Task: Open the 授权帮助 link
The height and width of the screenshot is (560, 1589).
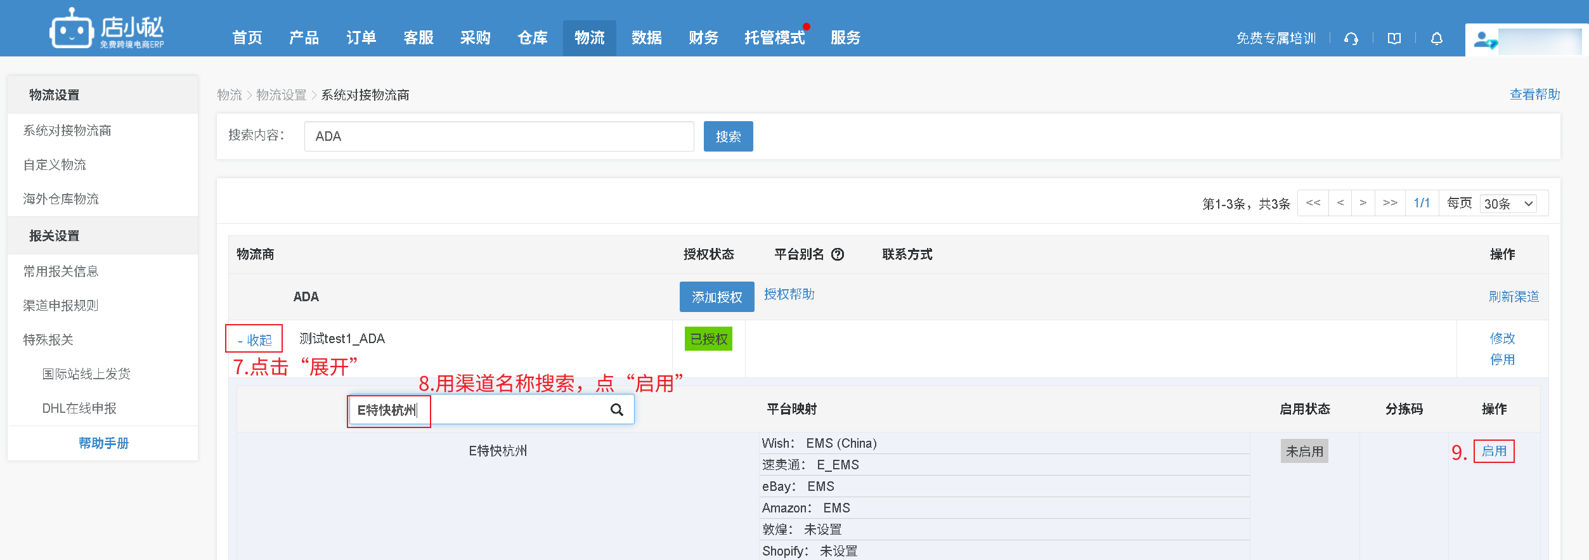Action: click(789, 294)
